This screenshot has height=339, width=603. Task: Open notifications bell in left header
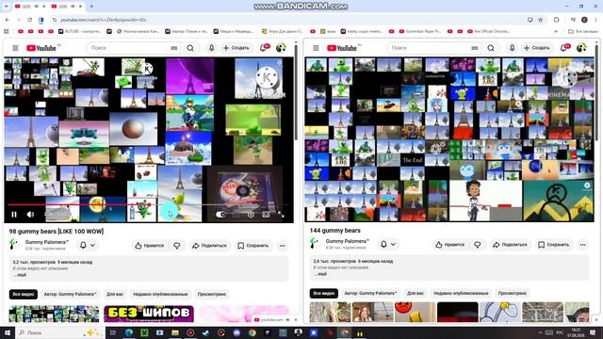pyautogui.click(x=264, y=48)
